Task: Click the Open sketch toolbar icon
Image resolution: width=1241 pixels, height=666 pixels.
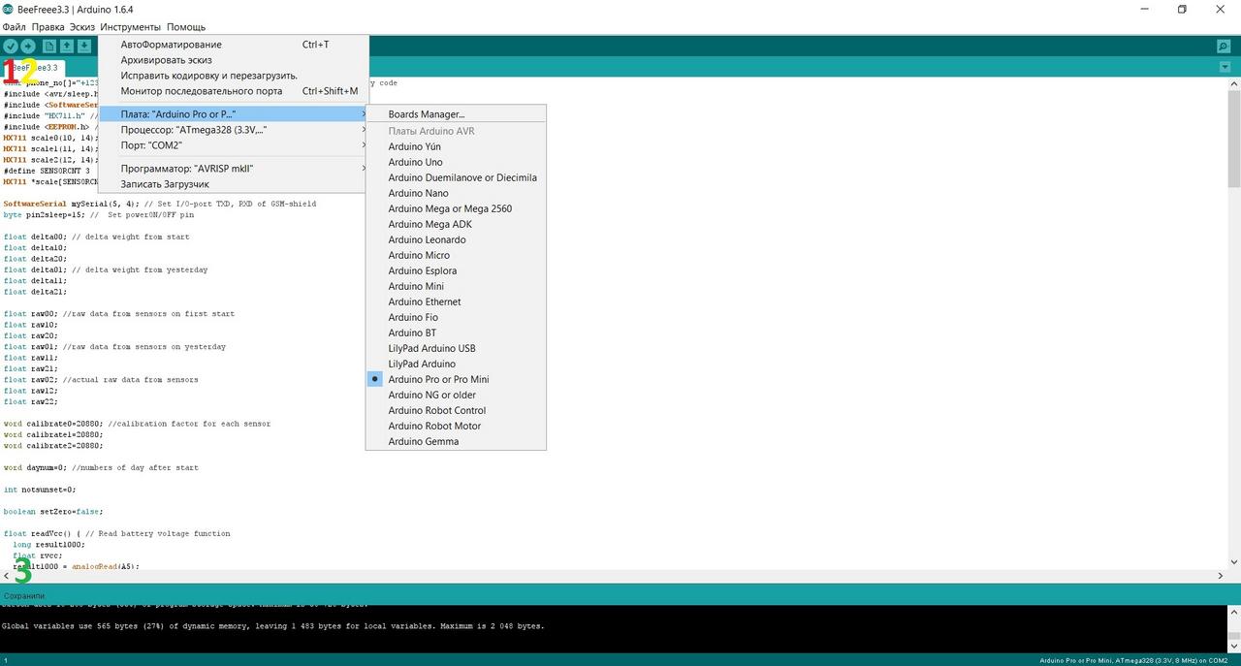Action: coord(66,47)
